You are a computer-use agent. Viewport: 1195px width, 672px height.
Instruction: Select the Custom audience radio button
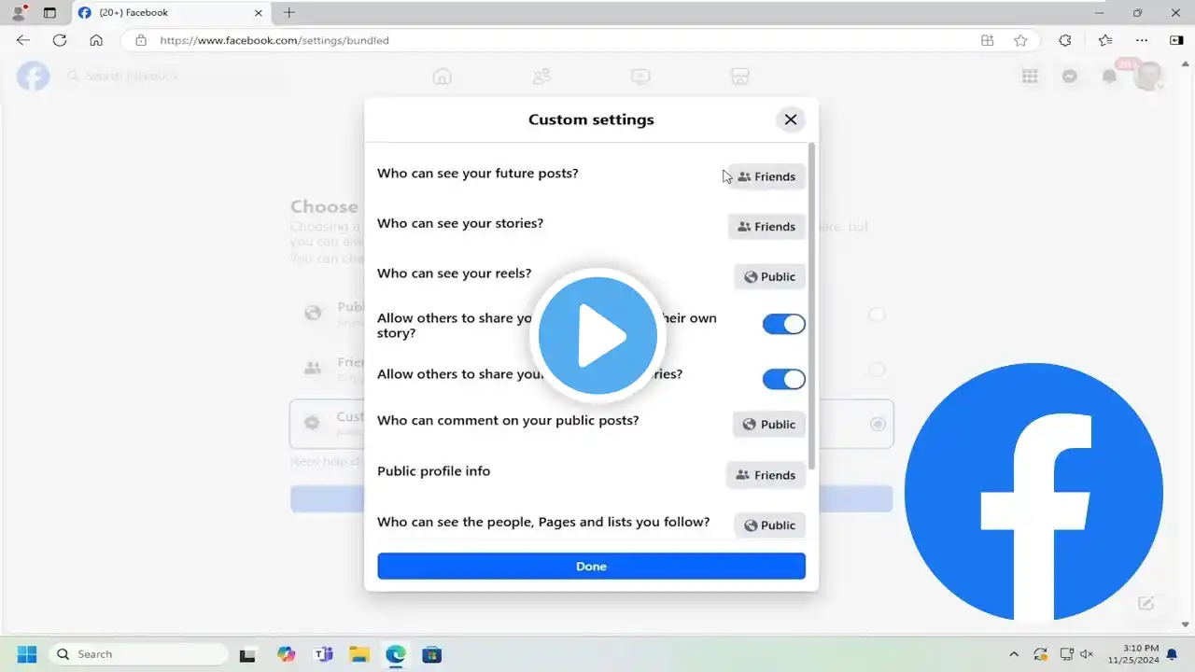(x=878, y=424)
